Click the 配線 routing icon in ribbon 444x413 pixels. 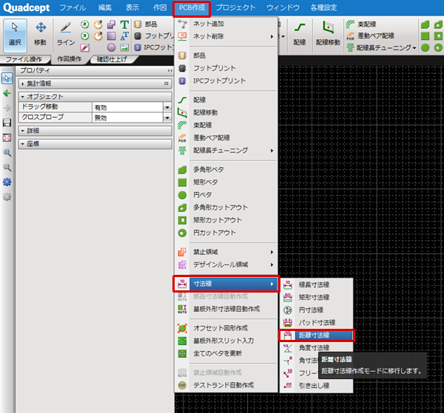(x=300, y=35)
